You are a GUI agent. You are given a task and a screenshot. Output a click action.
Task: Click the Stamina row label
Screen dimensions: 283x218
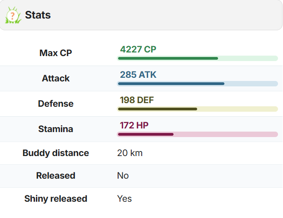55,129
